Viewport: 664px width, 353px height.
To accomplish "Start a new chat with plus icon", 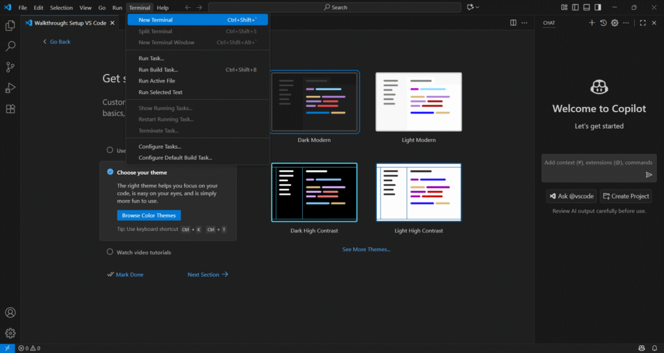I will tap(591, 23).
